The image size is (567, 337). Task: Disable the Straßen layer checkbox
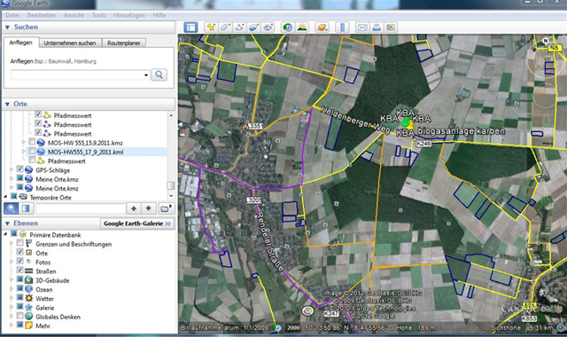coord(19,270)
